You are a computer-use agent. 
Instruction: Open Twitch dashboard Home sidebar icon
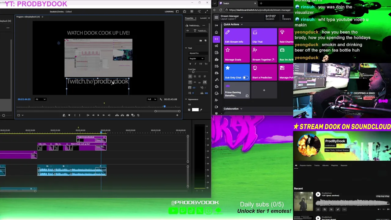pyautogui.click(x=216, y=32)
